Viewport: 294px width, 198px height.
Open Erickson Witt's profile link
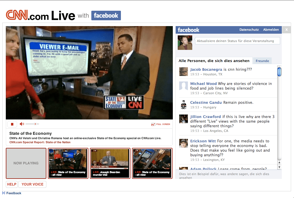click(x=203, y=141)
